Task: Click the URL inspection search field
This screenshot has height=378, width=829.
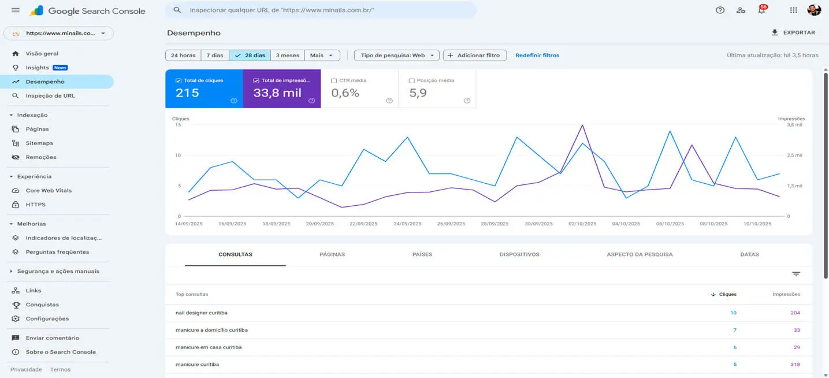Action: click(324, 10)
